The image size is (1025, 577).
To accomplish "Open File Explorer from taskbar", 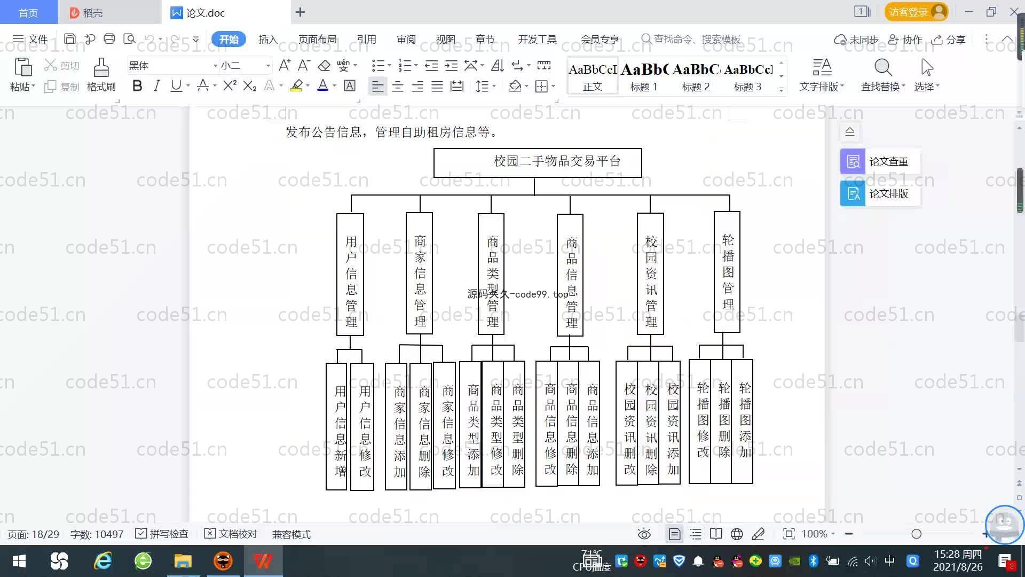I will [x=183, y=561].
